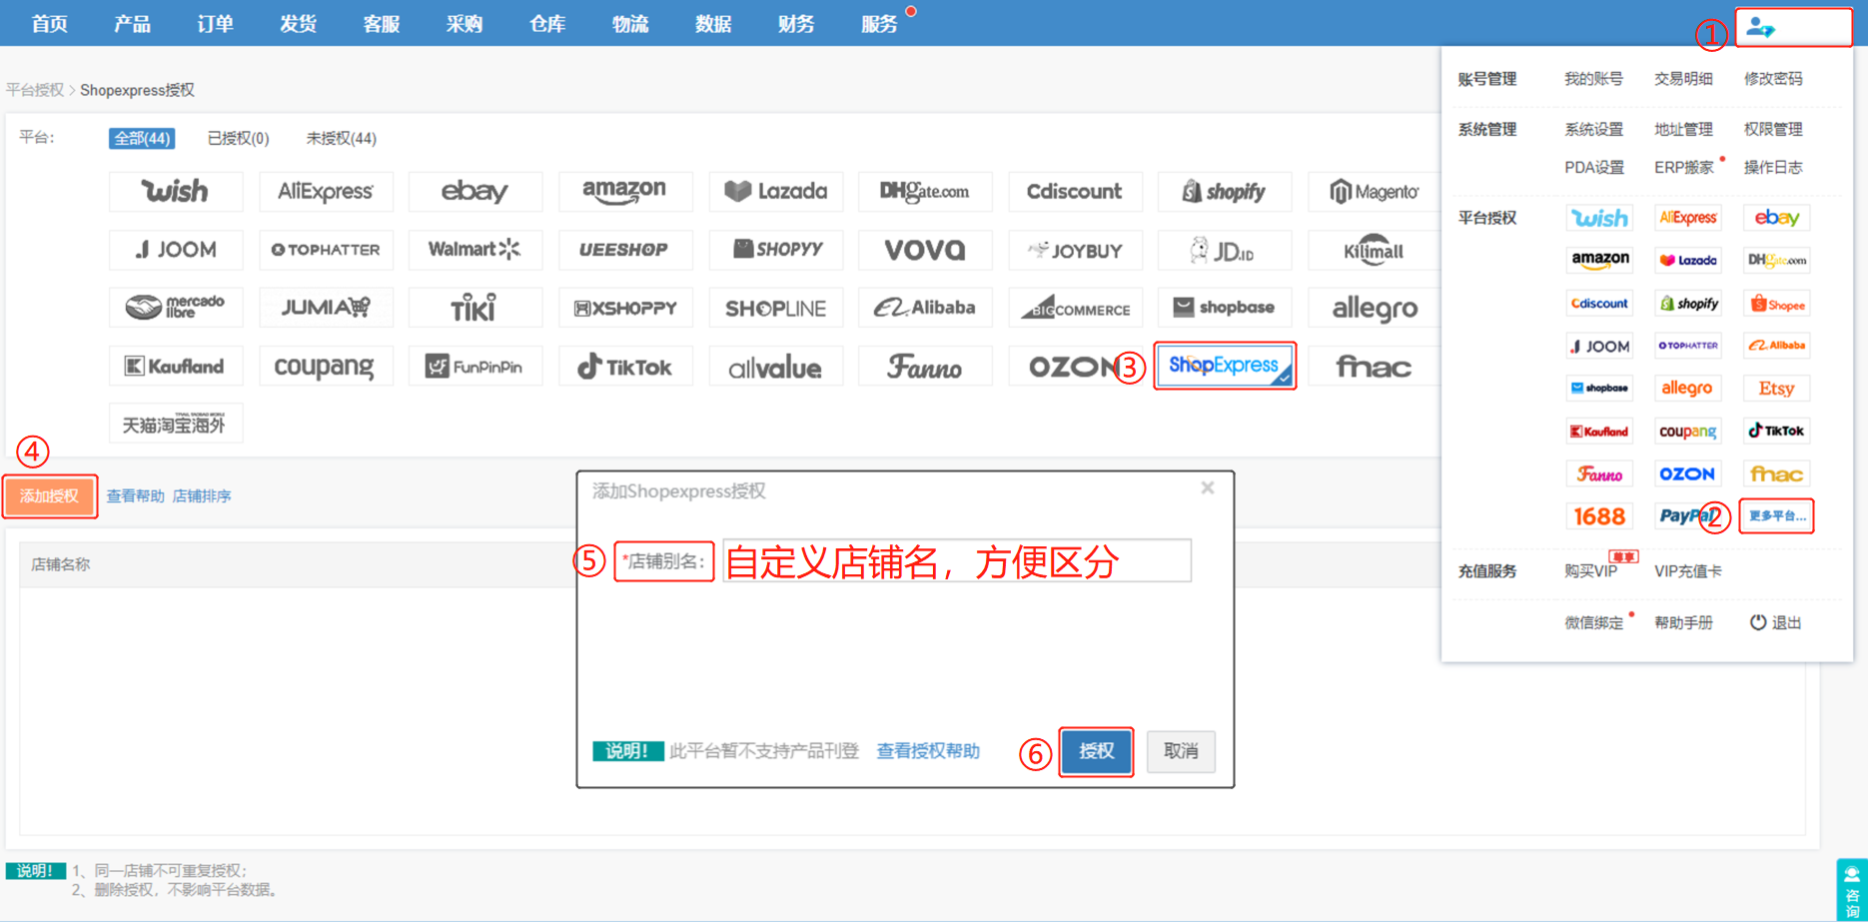Switch to the 已授权(0) filter tab
This screenshot has width=1868, height=922.
coord(238,138)
